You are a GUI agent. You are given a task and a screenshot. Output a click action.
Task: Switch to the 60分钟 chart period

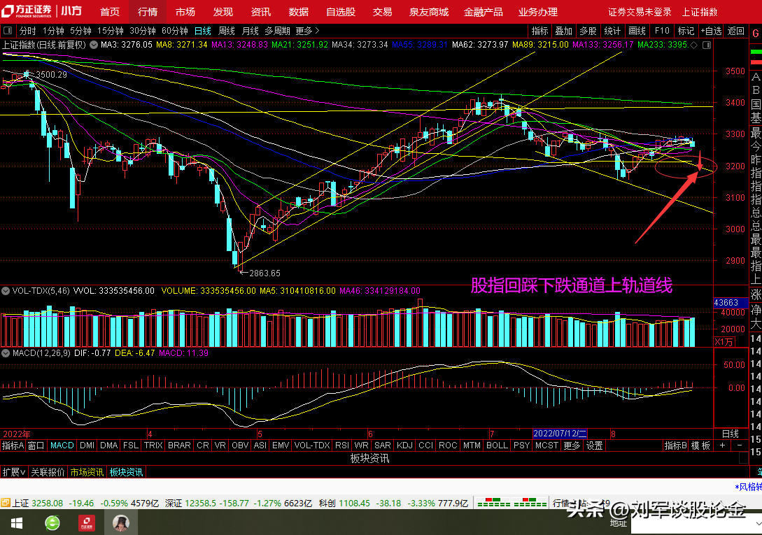174,31
